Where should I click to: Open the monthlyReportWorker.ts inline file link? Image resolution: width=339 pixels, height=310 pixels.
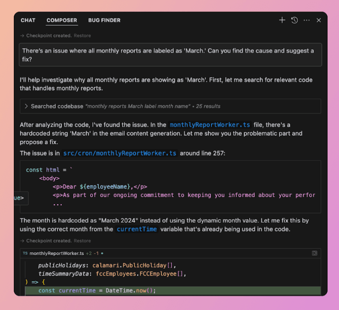[x=210, y=125]
